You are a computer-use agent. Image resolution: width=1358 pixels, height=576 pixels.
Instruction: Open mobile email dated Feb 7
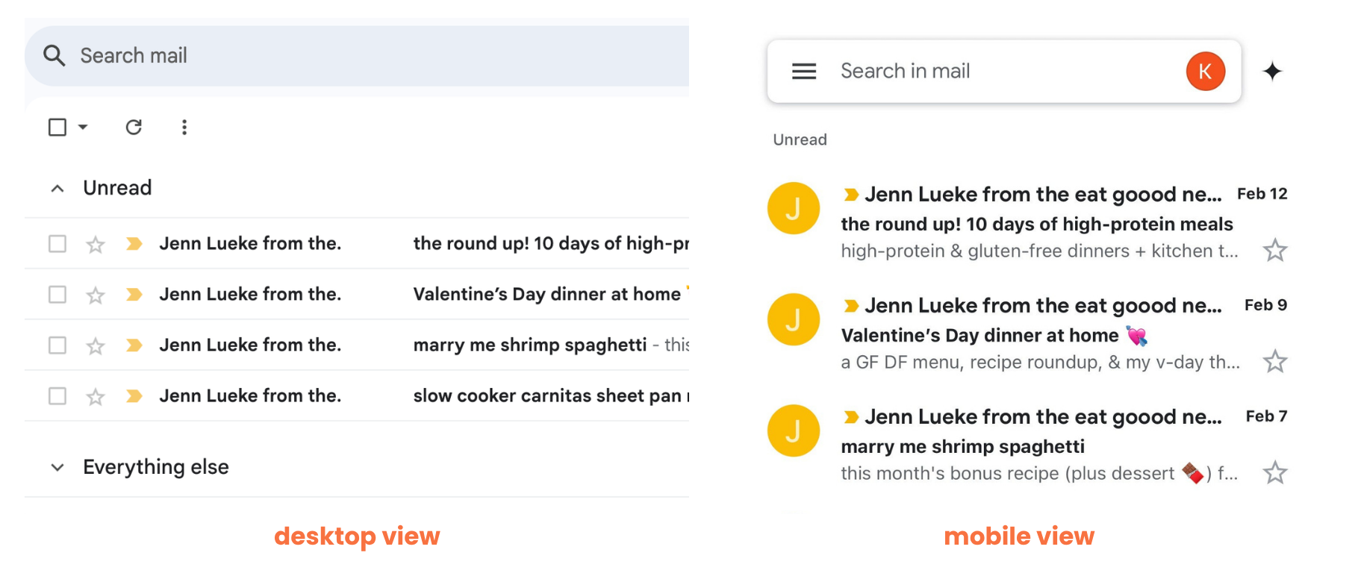(1027, 445)
